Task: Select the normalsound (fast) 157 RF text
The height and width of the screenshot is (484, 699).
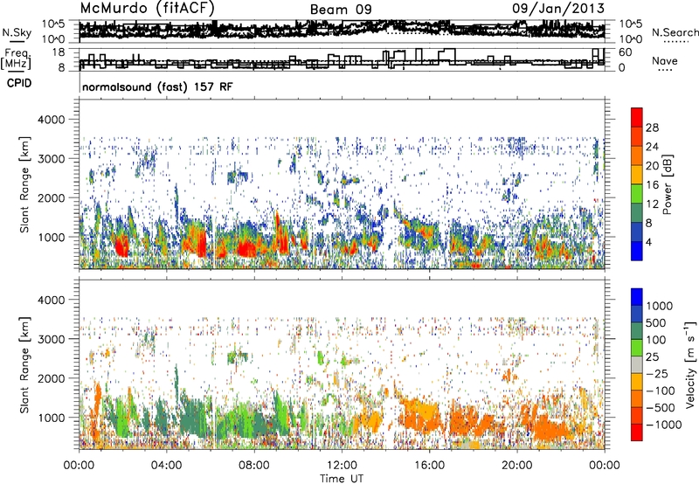Action: [x=157, y=86]
